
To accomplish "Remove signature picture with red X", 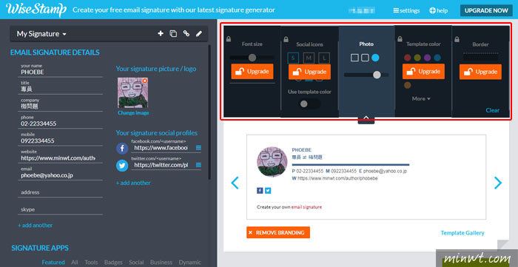I will 145,81.
